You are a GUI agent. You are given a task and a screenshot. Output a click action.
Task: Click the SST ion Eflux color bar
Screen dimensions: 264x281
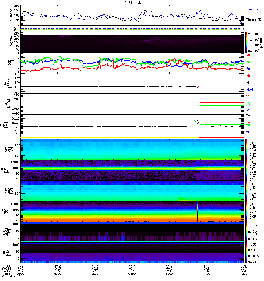(x=246, y=149)
